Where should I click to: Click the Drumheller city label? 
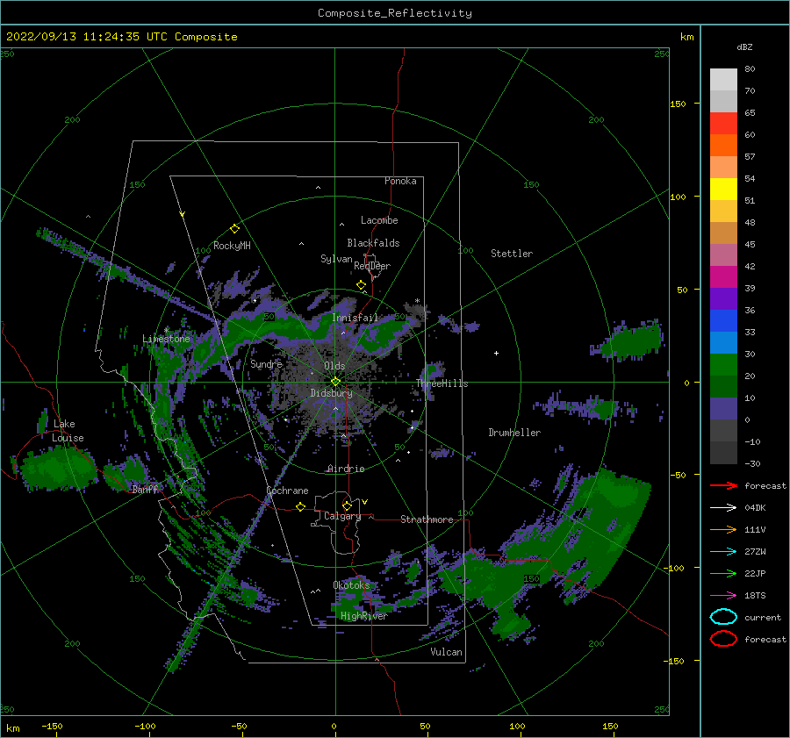pos(514,433)
